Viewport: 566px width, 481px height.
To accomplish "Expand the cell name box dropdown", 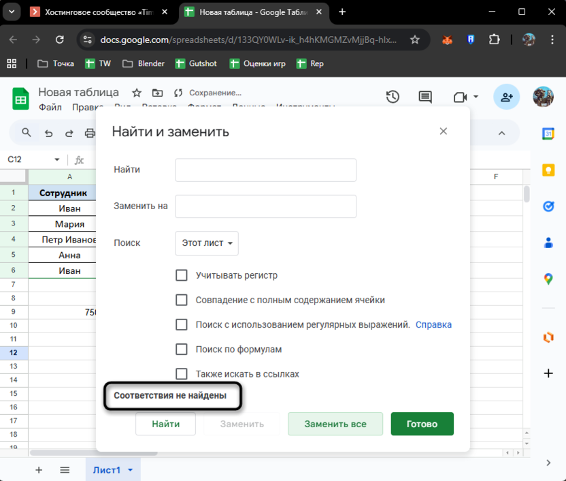I will [56, 160].
